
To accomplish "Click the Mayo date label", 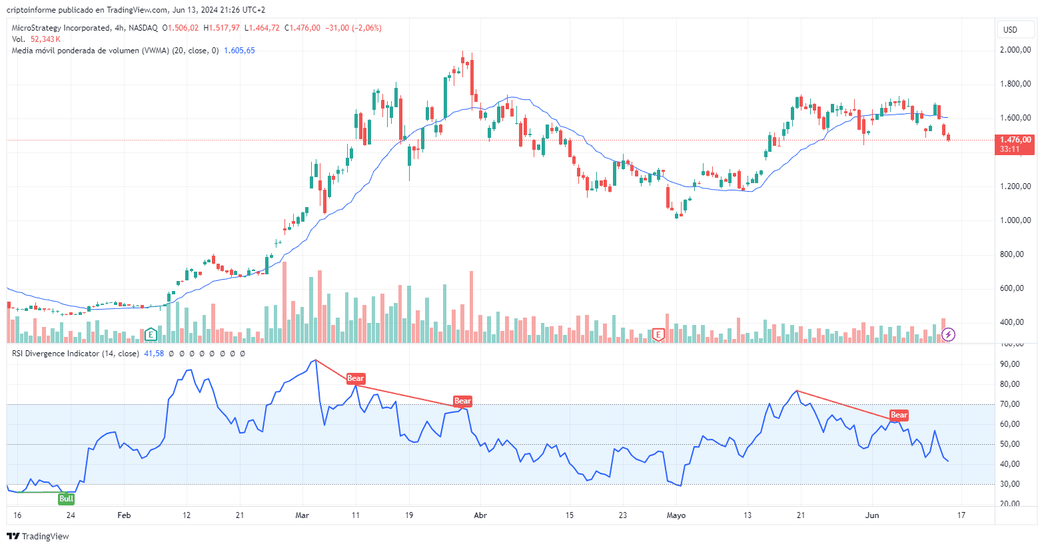I will coord(676,515).
